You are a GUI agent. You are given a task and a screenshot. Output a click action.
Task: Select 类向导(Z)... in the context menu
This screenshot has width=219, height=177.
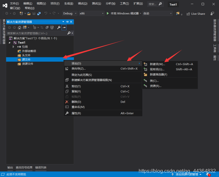click(x=103, y=69)
